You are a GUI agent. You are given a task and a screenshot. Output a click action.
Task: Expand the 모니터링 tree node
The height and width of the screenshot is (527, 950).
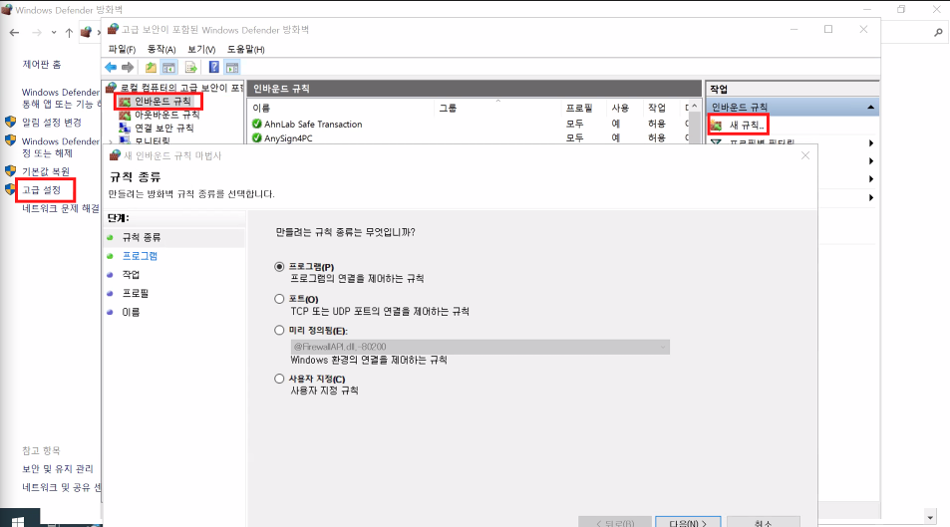[111, 141]
